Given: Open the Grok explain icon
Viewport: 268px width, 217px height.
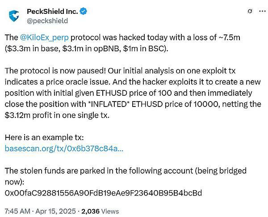Looking at the screenshot, I should 250,11.
